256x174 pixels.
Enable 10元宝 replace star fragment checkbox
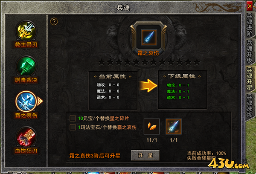tap(73, 119)
